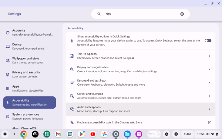Click the muted notifications icon in tray
222x139 pixels.
[x=166, y=134]
